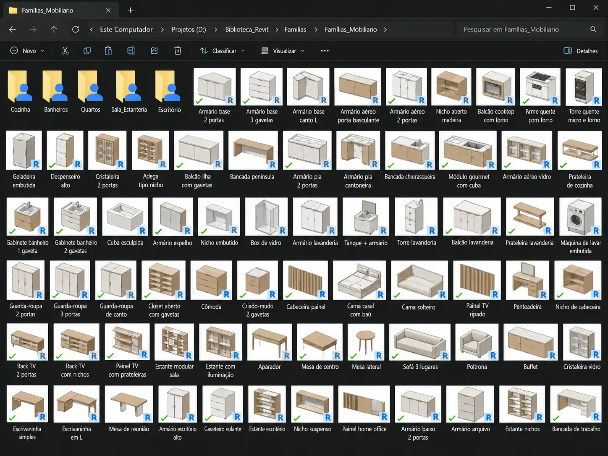Click the Pesquisar em Famílias_Mobiliario search field

[x=529, y=29]
